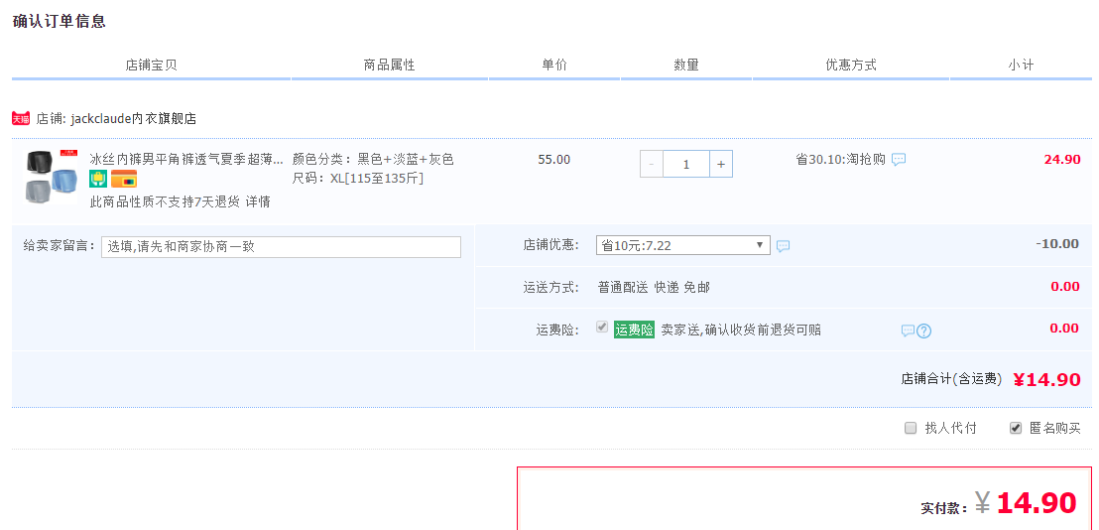1099x530 pixels.
Task: Toggle the 运费险 checkbox
Action: click(x=601, y=327)
